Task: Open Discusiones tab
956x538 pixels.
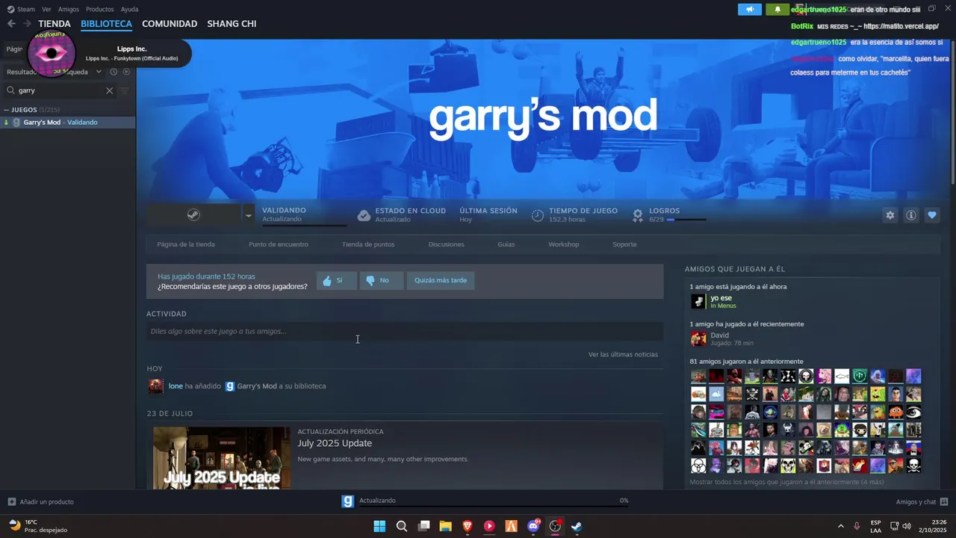Action: pyautogui.click(x=447, y=244)
